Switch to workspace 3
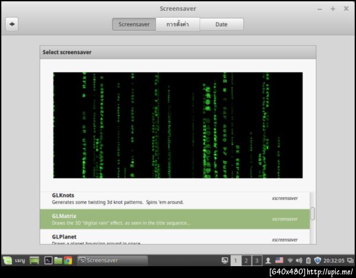Screen dimensions: 356x278 (x=257, y=261)
